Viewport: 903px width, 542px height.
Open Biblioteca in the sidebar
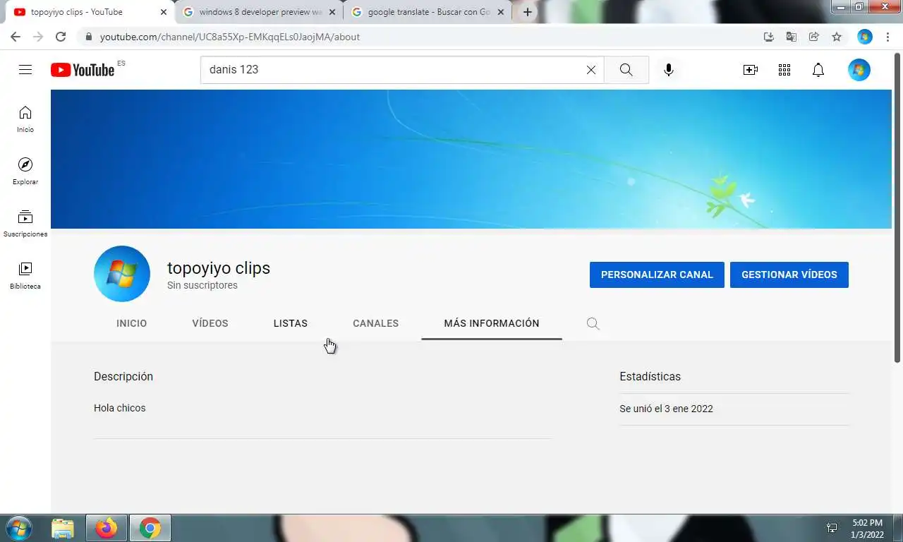(x=25, y=276)
